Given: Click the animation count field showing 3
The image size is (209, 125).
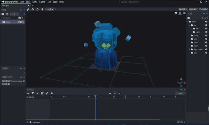Looking at the screenshot, I should [x=14, y=14].
